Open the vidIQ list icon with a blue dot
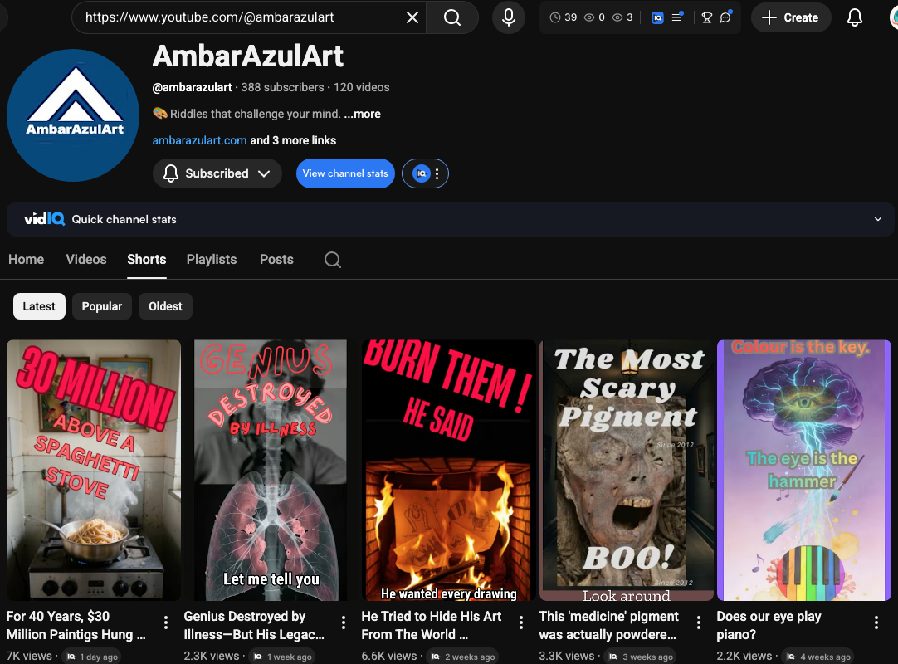Screen dimensions: 898x664 click(x=677, y=17)
